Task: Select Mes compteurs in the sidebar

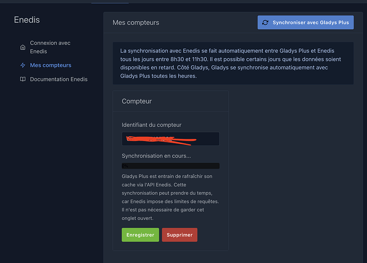Action: point(51,65)
